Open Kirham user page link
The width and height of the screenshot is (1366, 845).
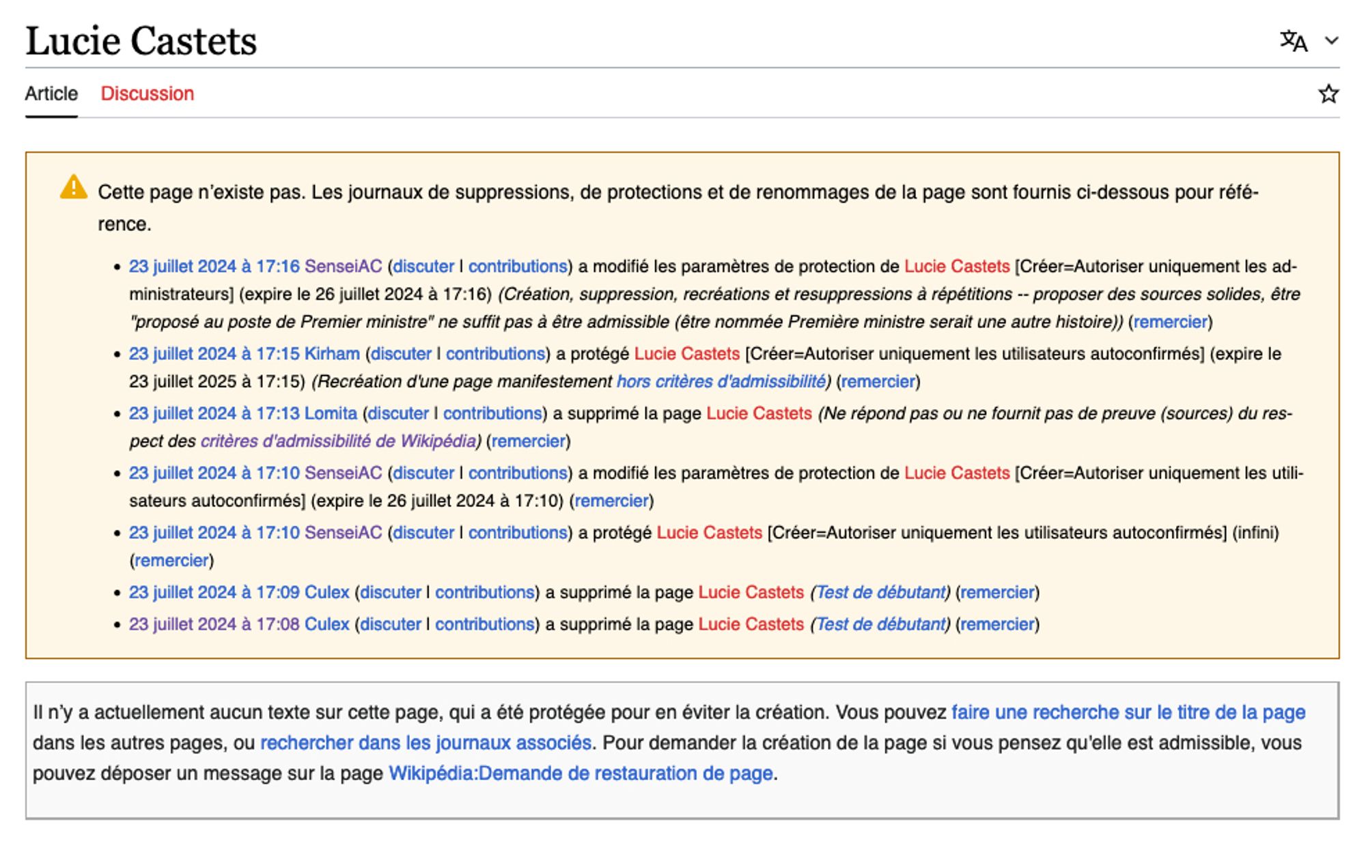point(332,354)
